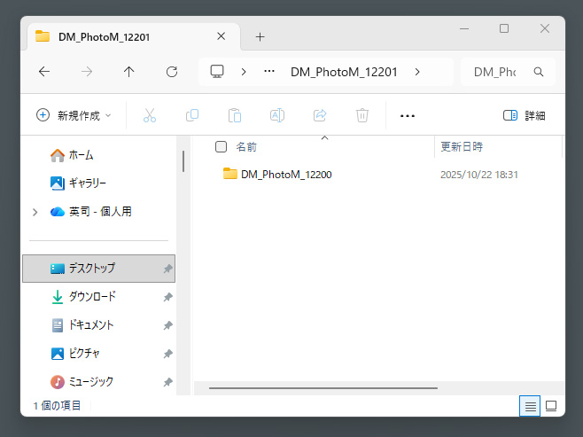Click the horizontal scrollbar in file list
Viewport: 583px width, 437px height.
323,387
